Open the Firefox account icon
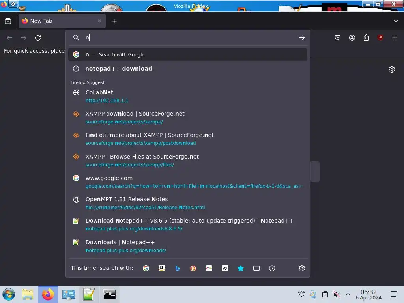 [352, 37]
